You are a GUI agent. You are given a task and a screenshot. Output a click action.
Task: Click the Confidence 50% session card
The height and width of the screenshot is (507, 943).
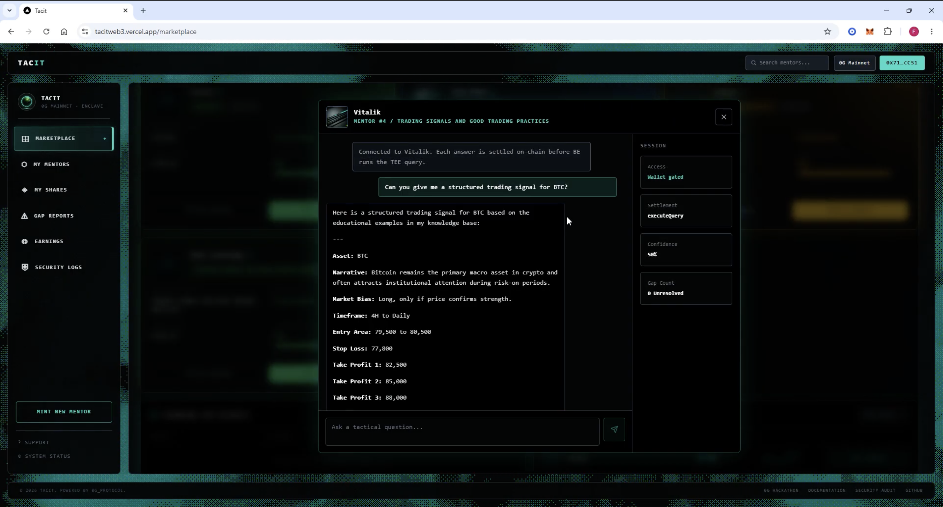(x=686, y=250)
